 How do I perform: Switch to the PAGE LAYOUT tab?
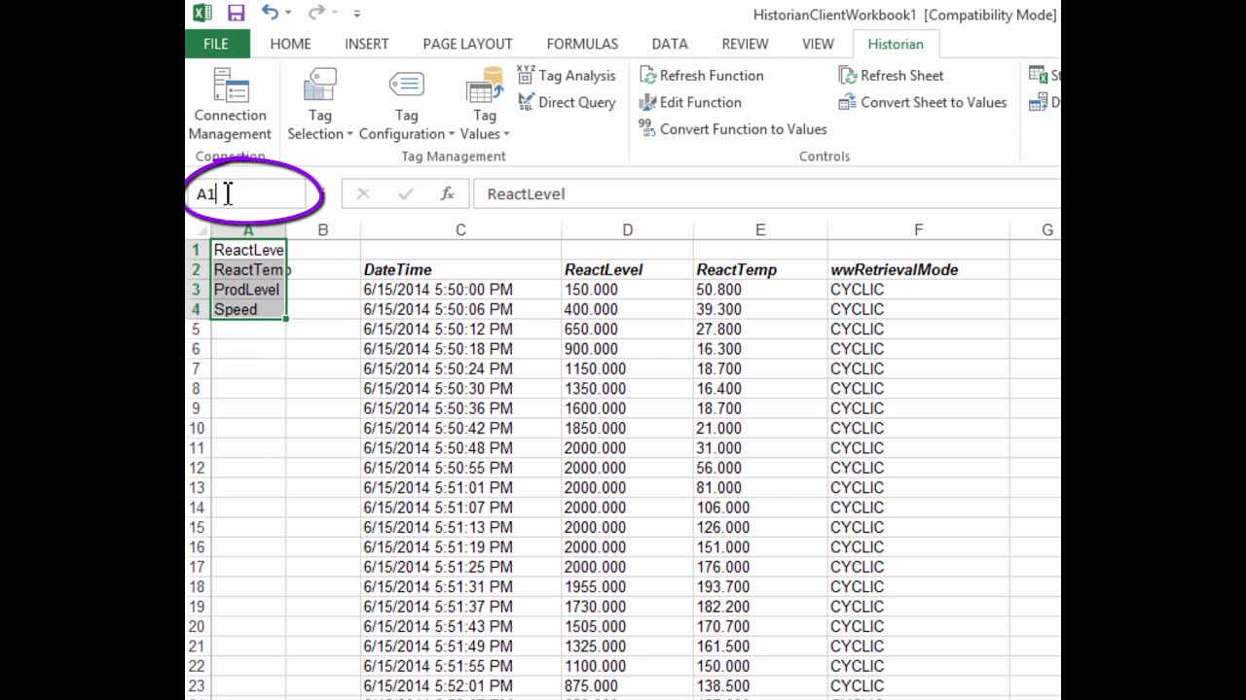coord(467,44)
